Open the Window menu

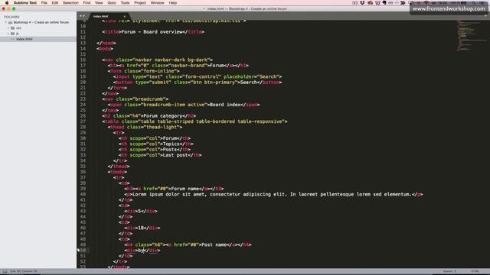point(157,3)
